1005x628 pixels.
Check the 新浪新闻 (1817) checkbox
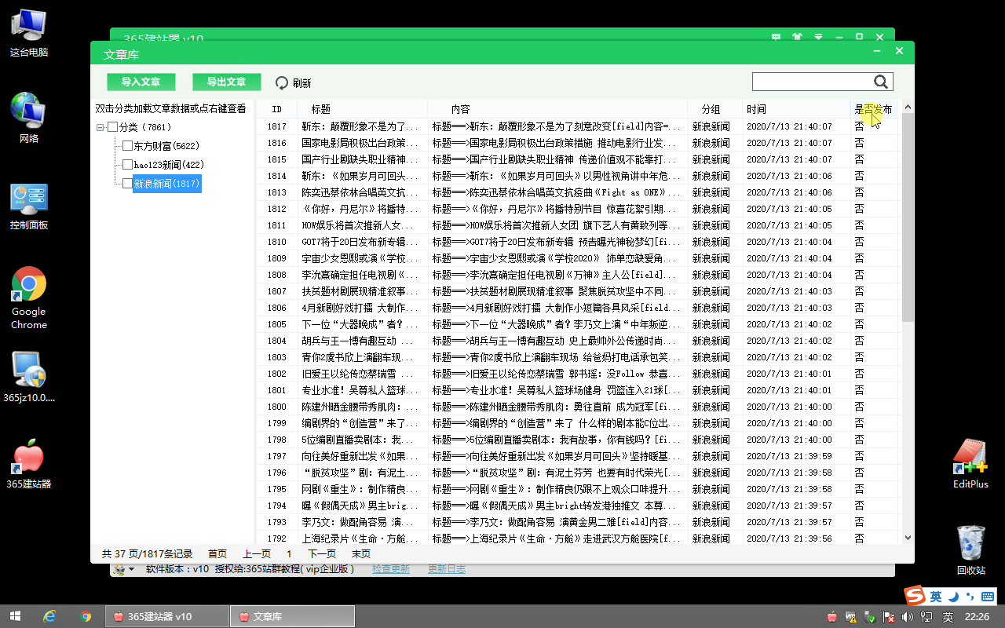127,184
